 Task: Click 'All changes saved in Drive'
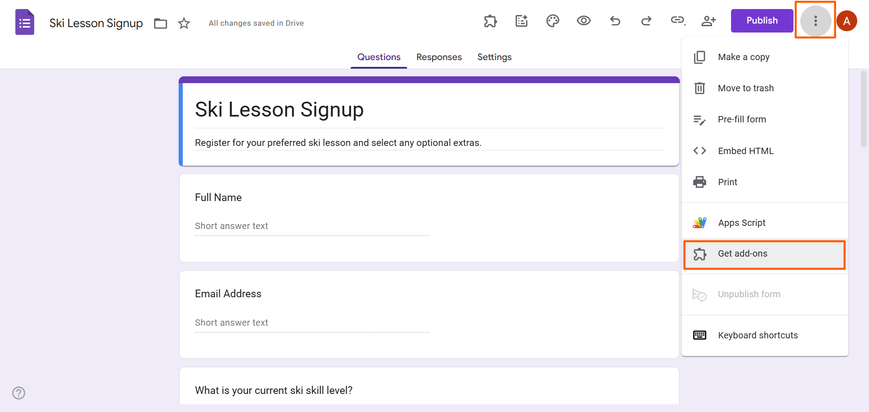click(x=256, y=23)
